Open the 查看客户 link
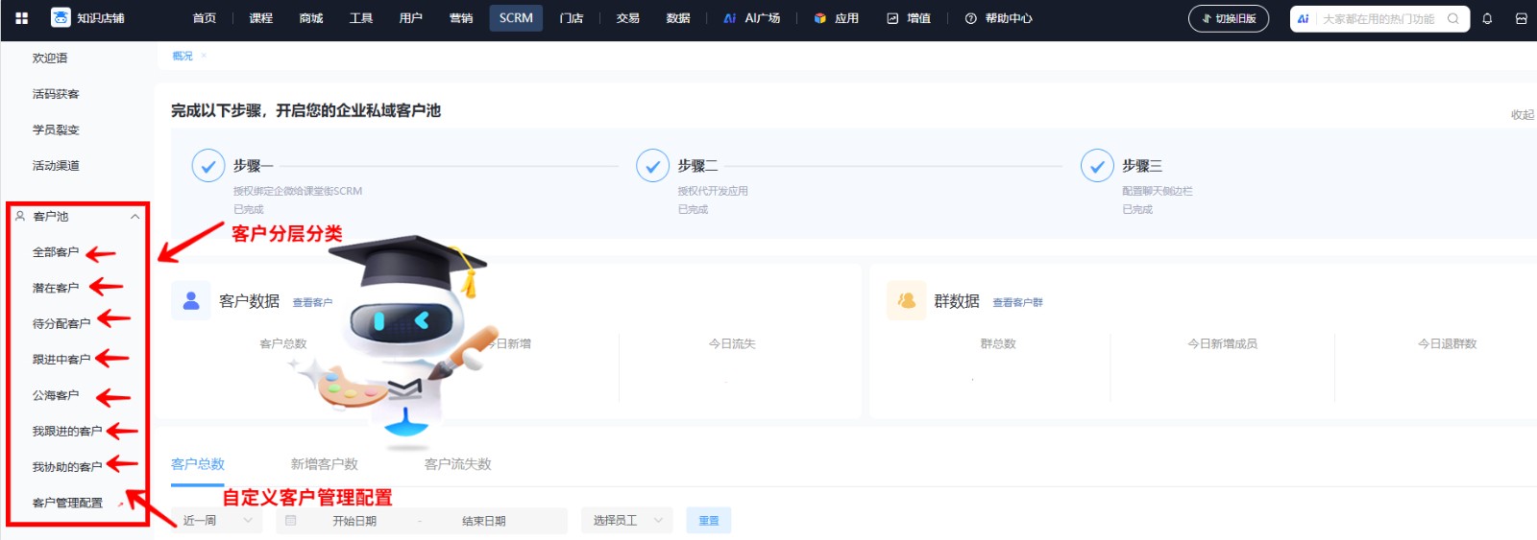The image size is (1537, 540). (312, 302)
